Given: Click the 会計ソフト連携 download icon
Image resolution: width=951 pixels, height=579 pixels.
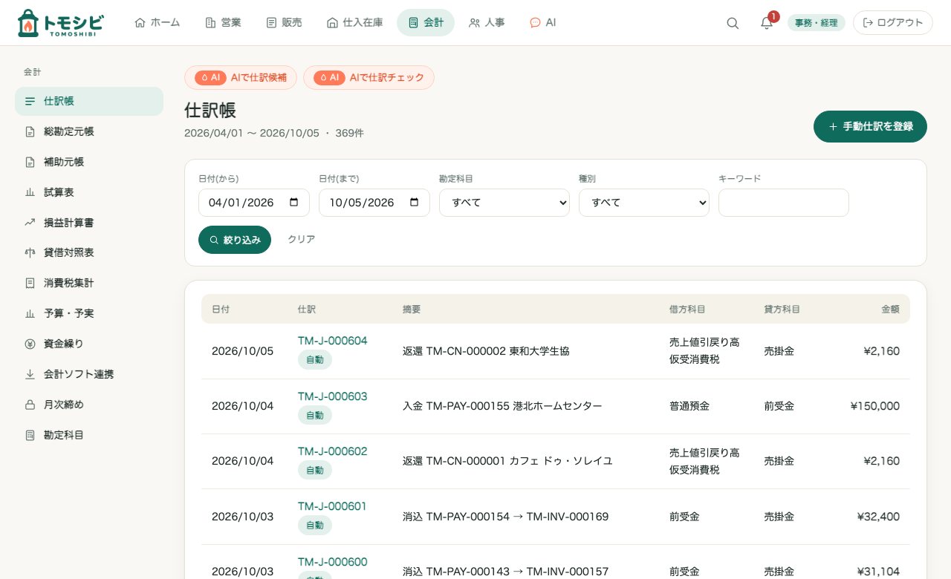Looking at the screenshot, I should 30,374.
